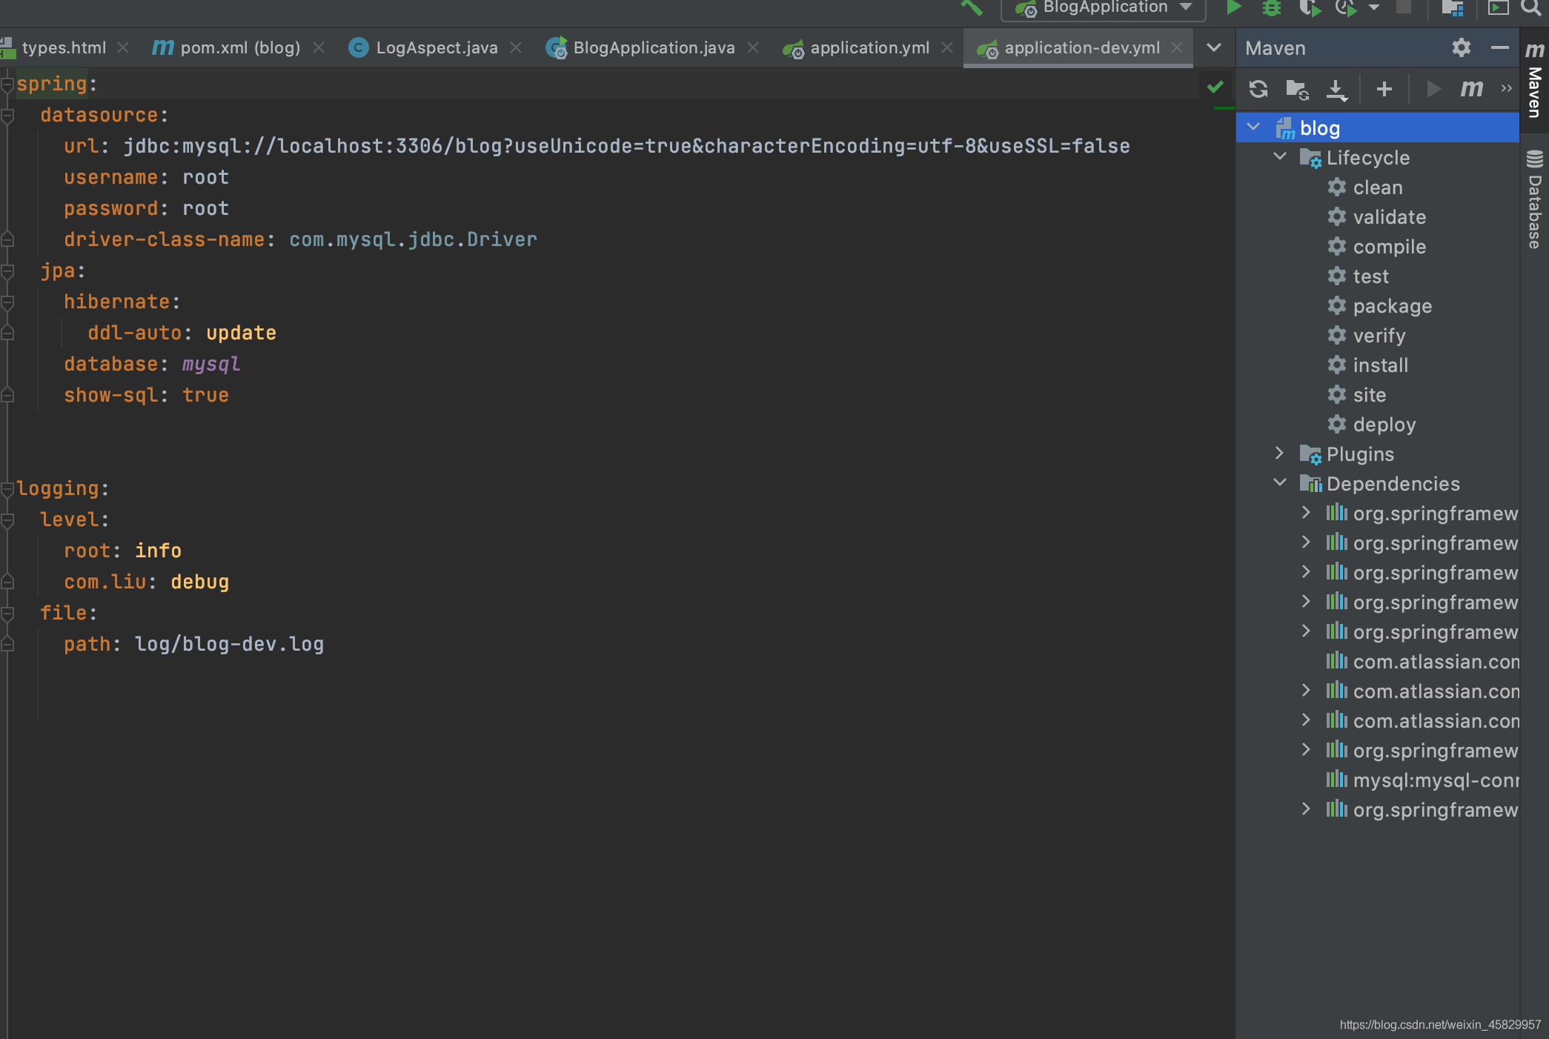Click Generate Sources and Update Folders icon

point(1297,89)
